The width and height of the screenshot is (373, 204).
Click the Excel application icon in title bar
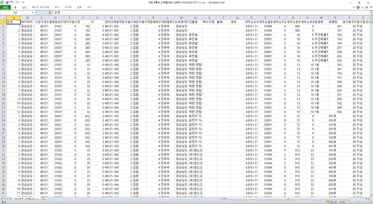pos(2,2)
